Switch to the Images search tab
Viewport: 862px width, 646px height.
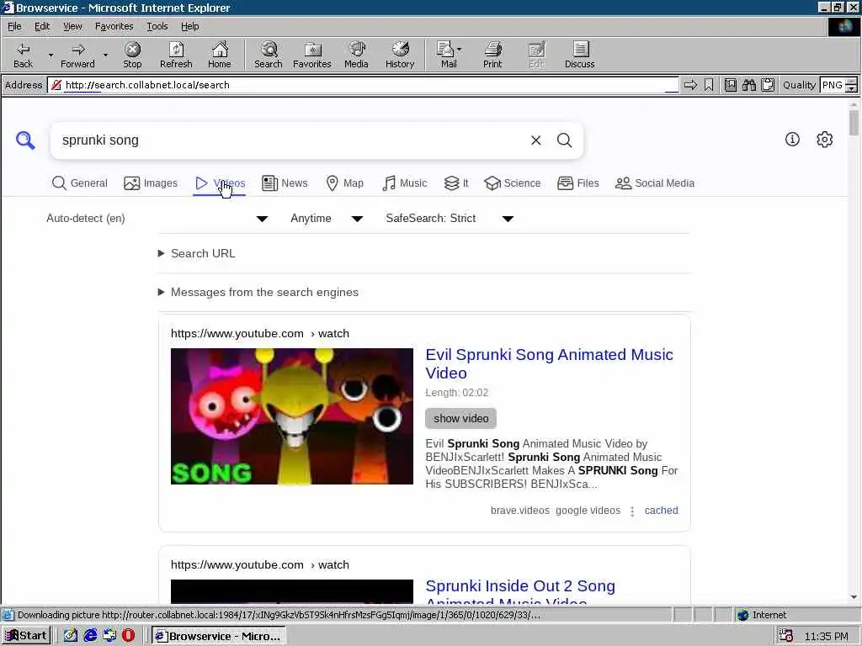click(x=150, y=183)
